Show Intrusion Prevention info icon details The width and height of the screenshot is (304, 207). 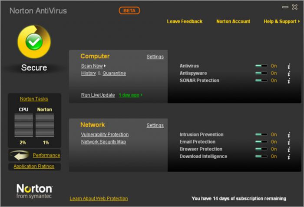[289, 135]
